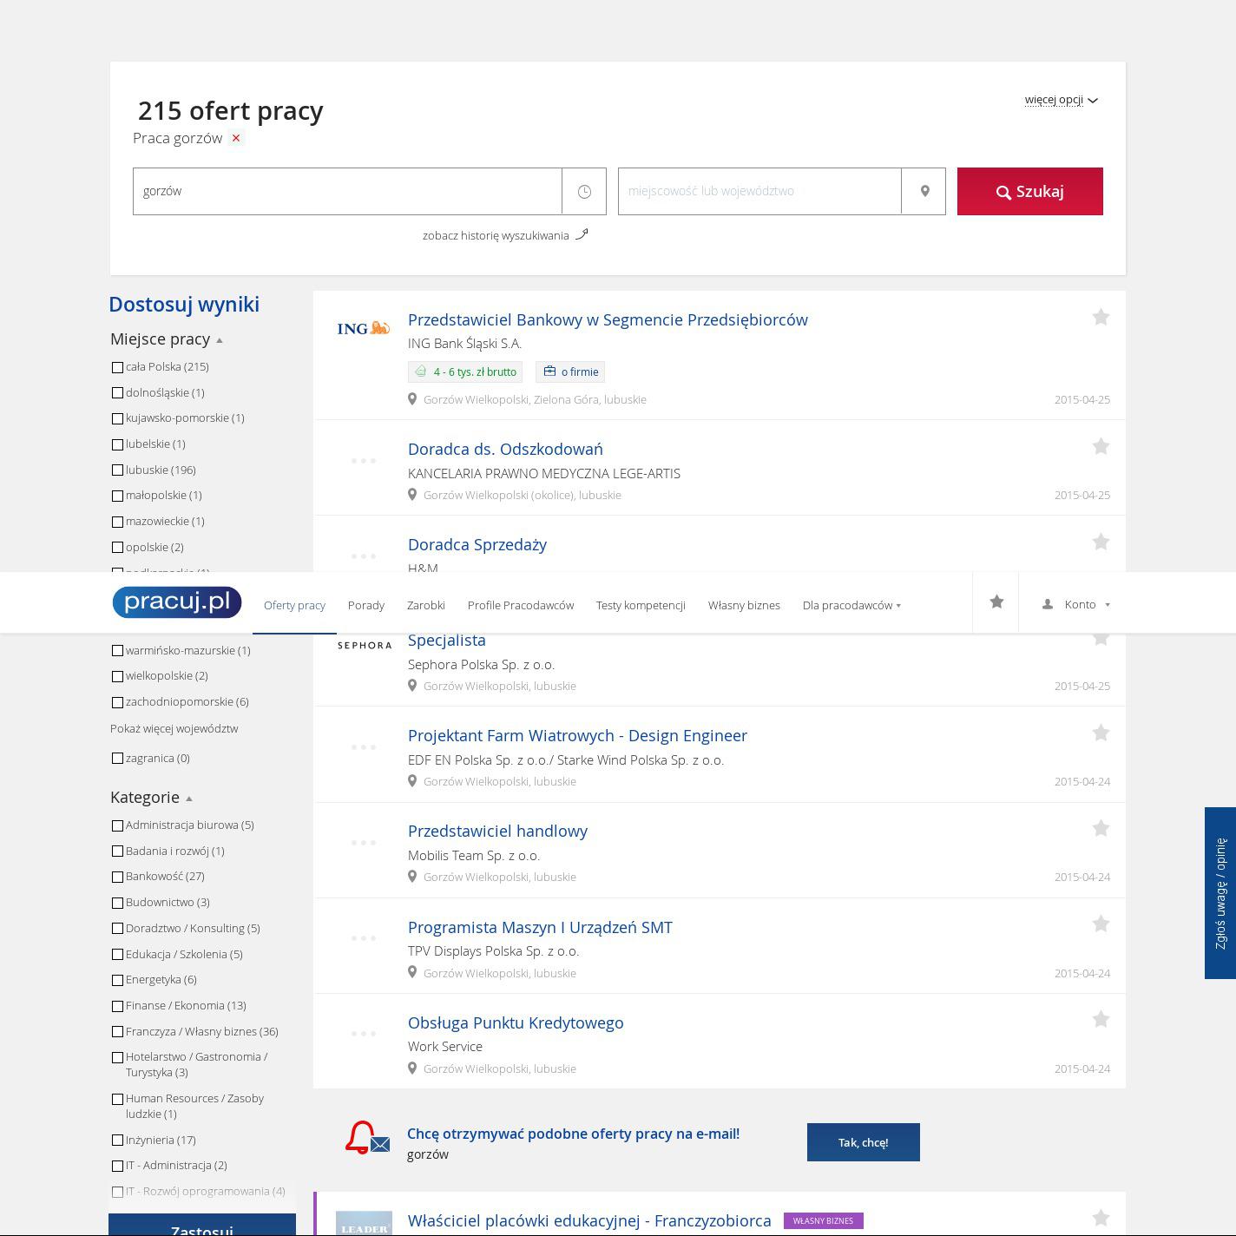Enable the 'zagranica (0)' checkbox
The width and height of the screenshot is (1236, 1236).
click(x=117, y=759)
